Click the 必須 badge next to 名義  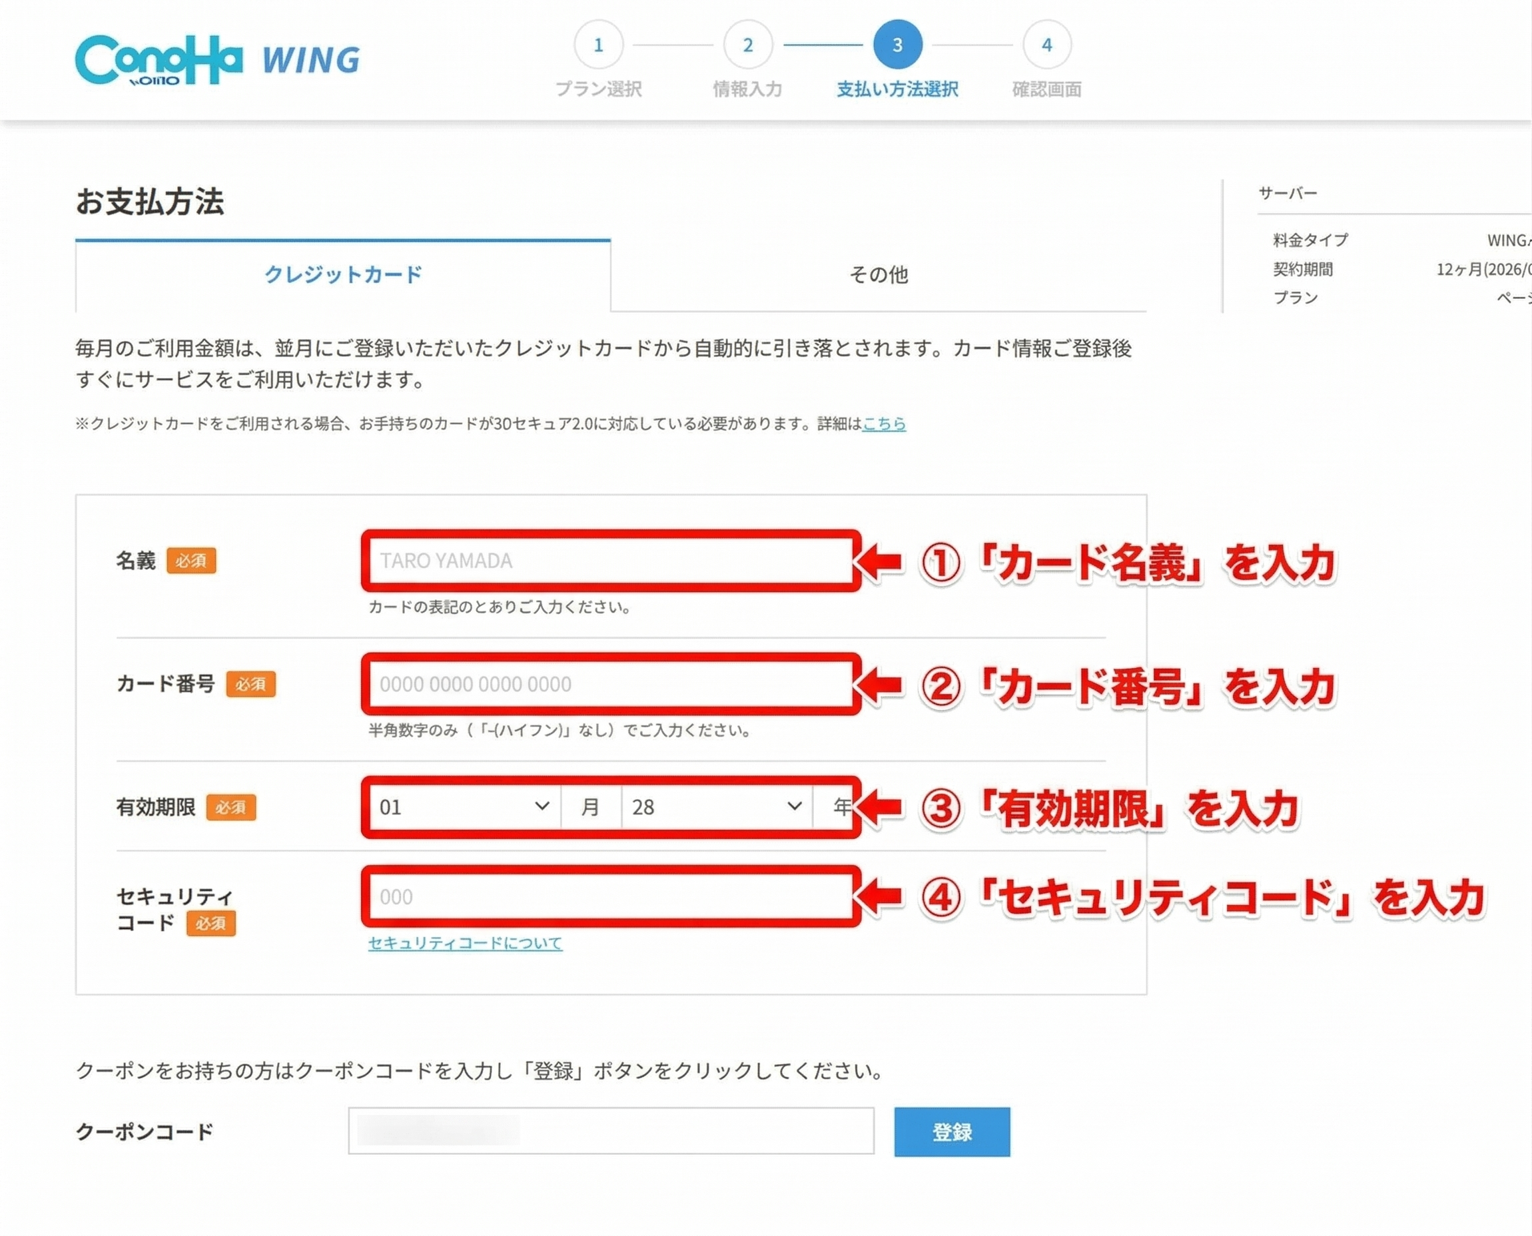coord(191,561)
